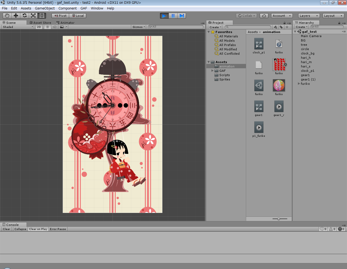Screen dimensions: 347x269
Task: Clear the Console log
Action: pos(7,229)
